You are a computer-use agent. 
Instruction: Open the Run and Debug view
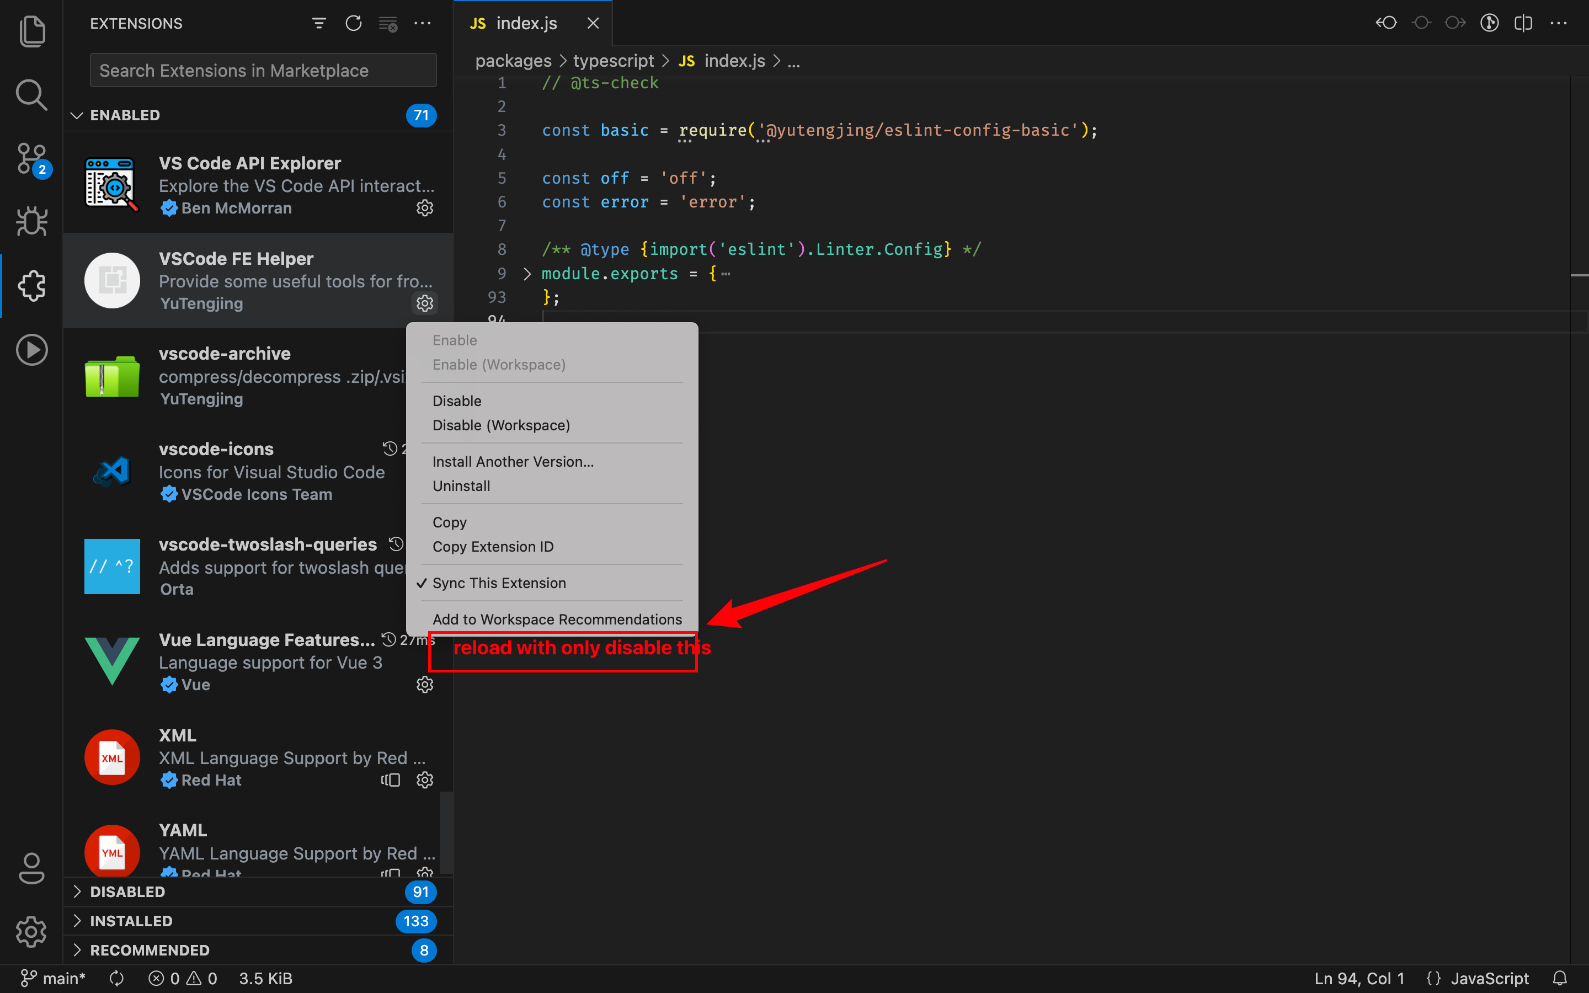coord(31,221)
